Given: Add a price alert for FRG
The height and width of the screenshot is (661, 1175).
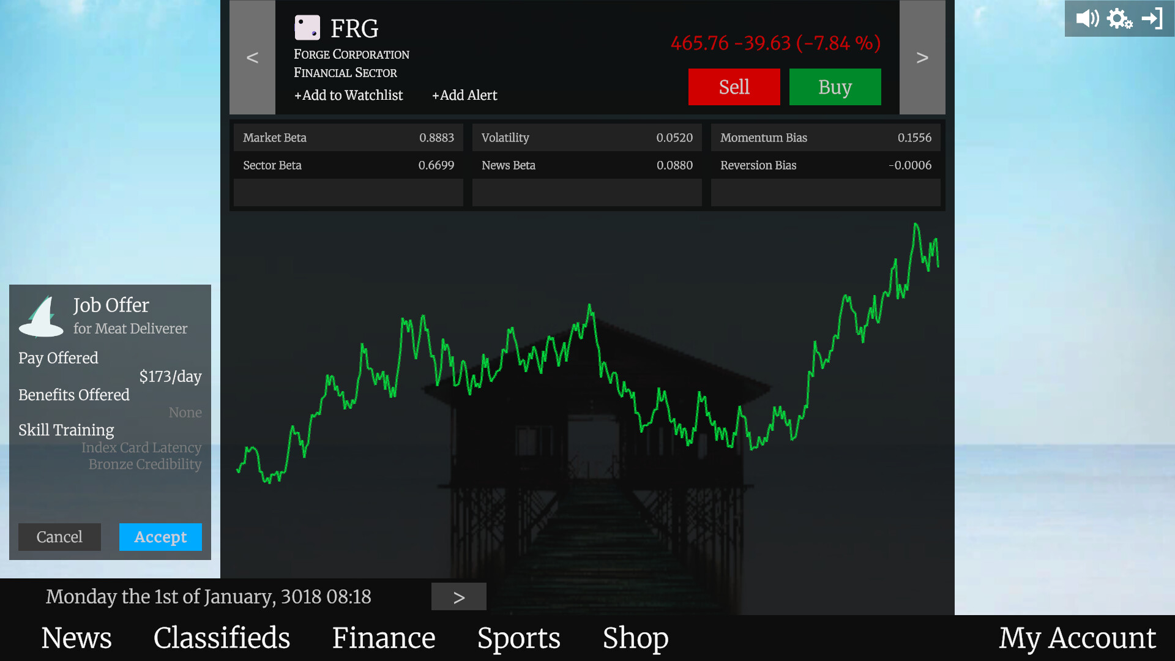Looking at the screenshot, I should point(464,95).
